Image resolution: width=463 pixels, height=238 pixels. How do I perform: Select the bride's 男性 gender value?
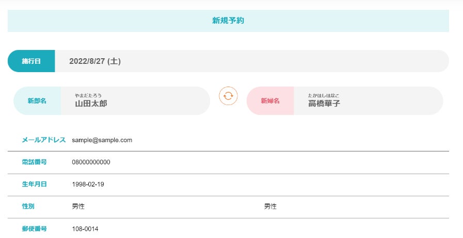[x=270, y=207]
